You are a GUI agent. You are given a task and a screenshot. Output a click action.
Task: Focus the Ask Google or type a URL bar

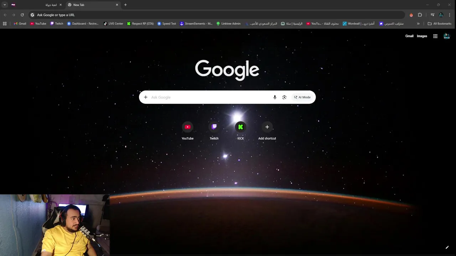pyautogui.click(x=217, y=15)
